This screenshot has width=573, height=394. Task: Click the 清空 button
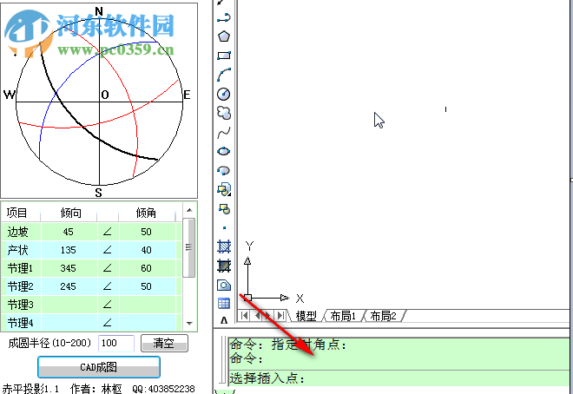tap(164, 344)
